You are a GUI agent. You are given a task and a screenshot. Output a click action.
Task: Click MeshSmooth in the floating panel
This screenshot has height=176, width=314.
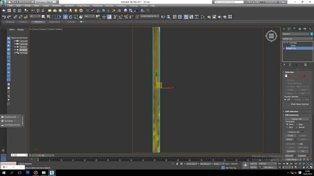click(x=10, y=117)
